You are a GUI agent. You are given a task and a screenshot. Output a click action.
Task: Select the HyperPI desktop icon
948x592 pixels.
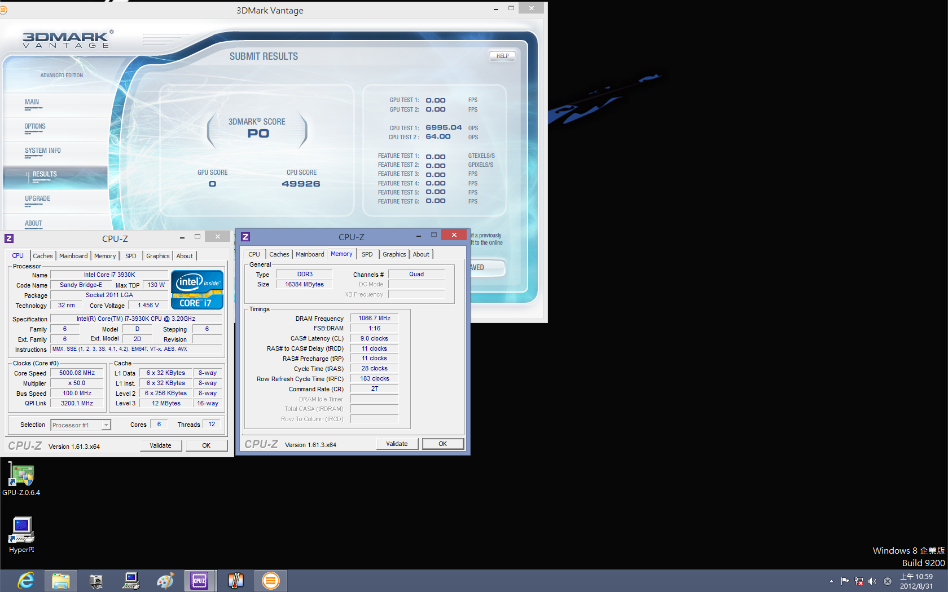pos(21,534)
